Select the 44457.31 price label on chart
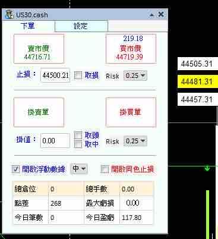218x239 pixels. pyautogui.click(x=198, y=99)
